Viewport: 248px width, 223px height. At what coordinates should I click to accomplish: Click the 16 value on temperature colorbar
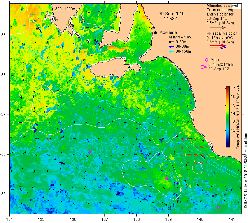click(233, 97)
